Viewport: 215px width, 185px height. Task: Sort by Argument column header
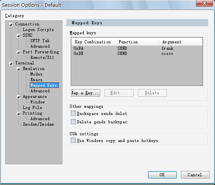(x=181, y=42)
